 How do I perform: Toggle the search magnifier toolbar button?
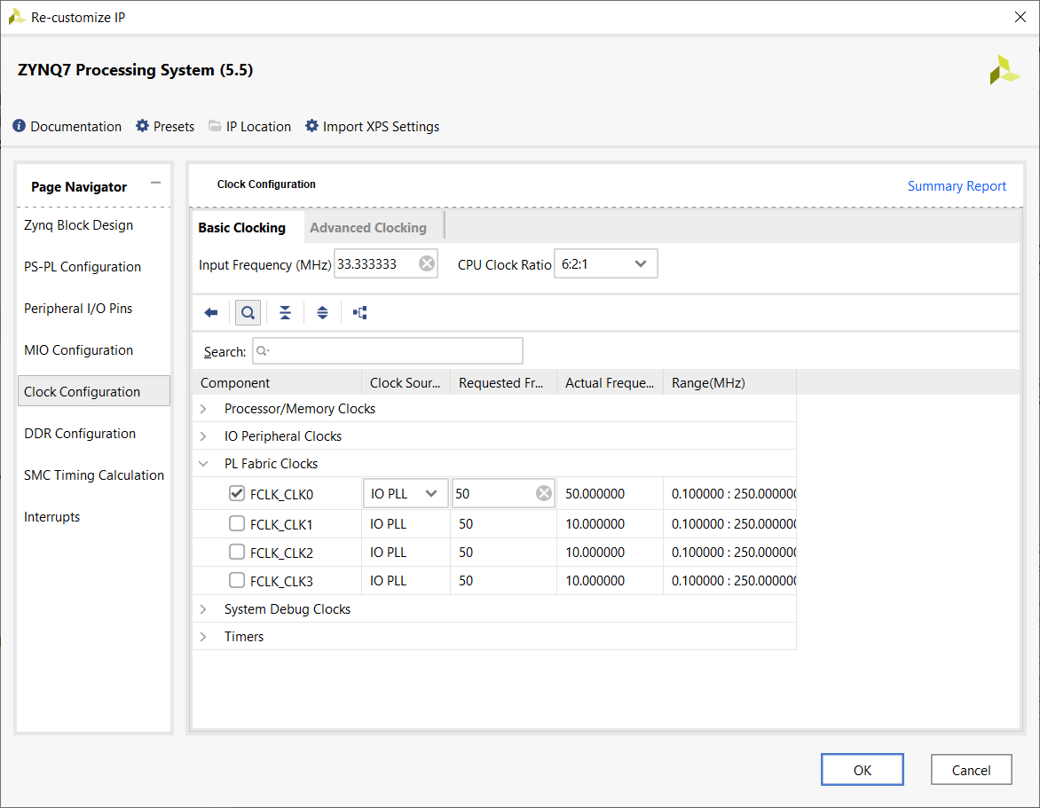[x=248, y=313]
